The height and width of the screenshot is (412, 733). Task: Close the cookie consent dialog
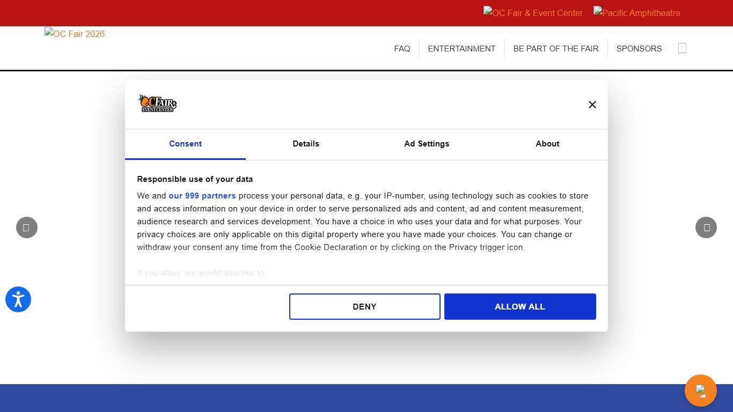coord(592,105)
